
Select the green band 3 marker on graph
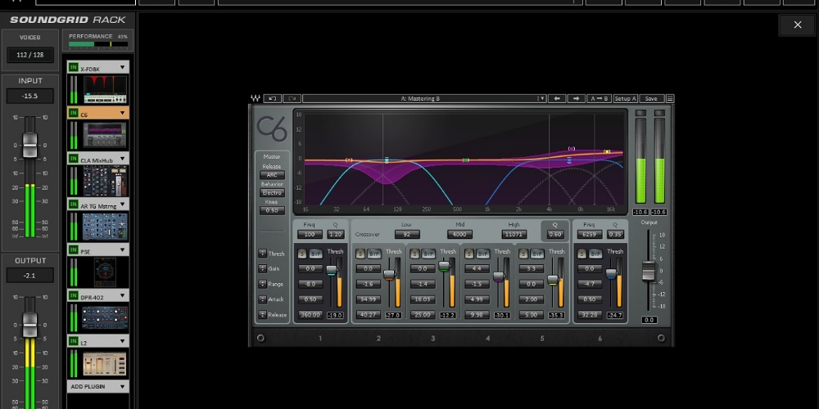[x=466, y=160]
